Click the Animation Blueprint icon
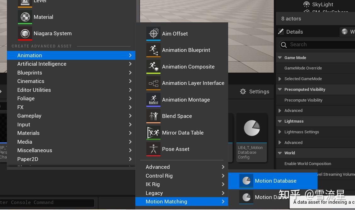Screen dimensions: 355x210 (153, 50)
